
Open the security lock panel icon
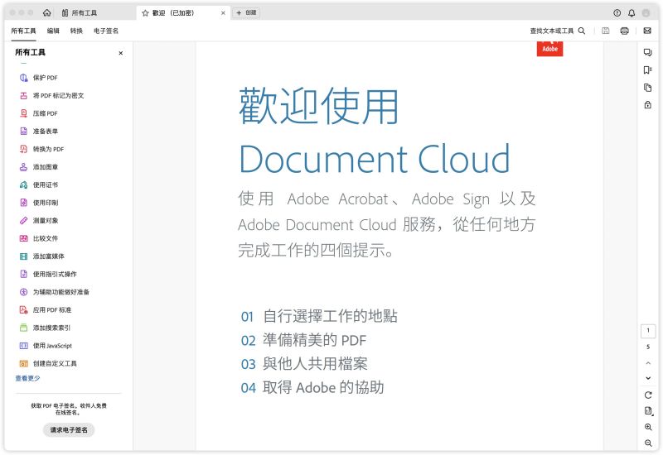point(648,105)
